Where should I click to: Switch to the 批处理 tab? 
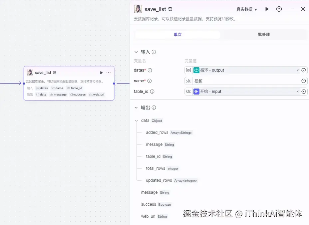[x=263, y=34]
